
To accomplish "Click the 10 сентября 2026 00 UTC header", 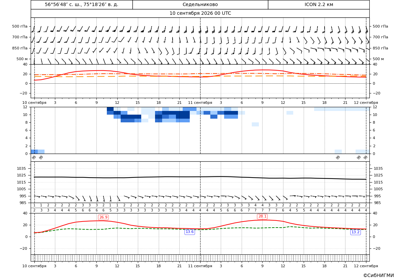I will click(200, 13).
